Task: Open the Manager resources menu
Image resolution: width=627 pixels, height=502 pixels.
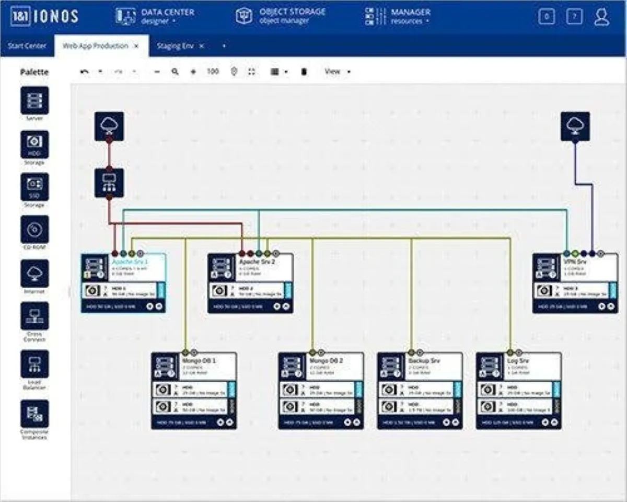Action: (398, 16)
